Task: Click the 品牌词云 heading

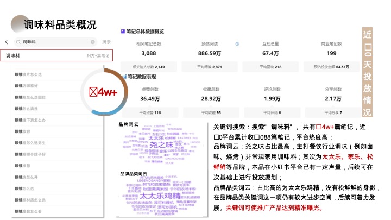Action: pos(128,124)
